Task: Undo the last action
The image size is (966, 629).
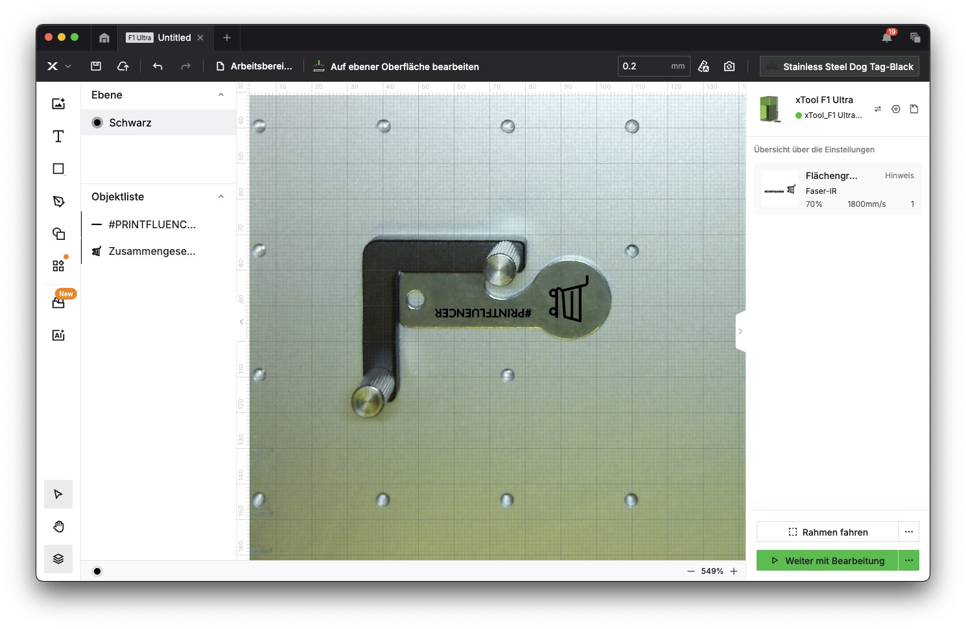Action: click(x=158, y=66)
